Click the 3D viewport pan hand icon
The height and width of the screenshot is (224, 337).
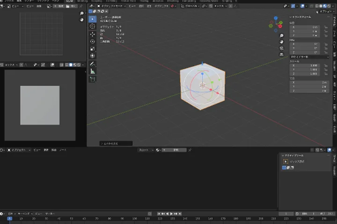281,42
